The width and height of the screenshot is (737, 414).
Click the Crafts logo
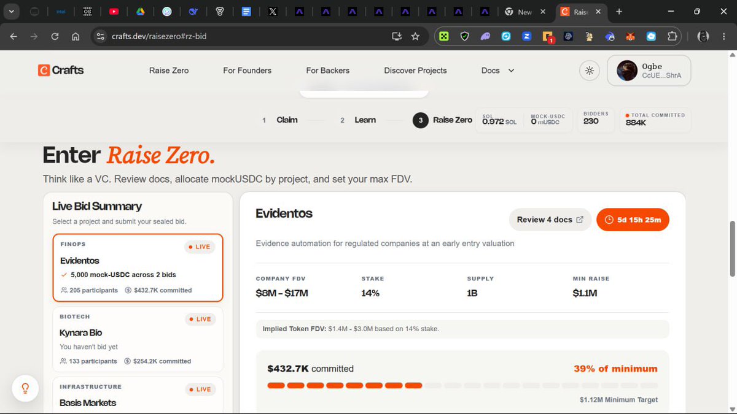click(x=61, y=71)
